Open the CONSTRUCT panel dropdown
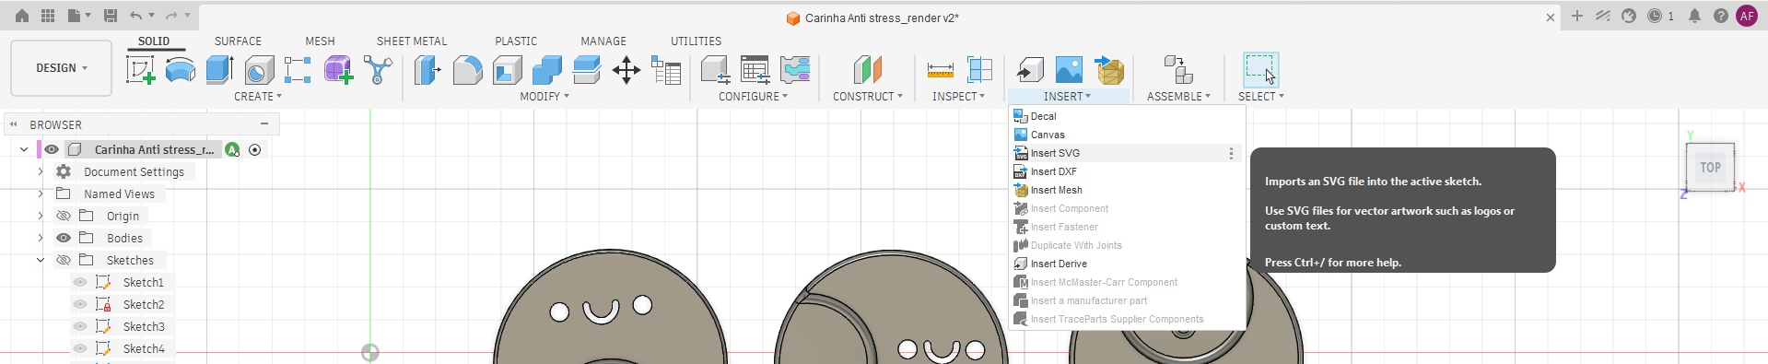 click(x=868, y=96)
